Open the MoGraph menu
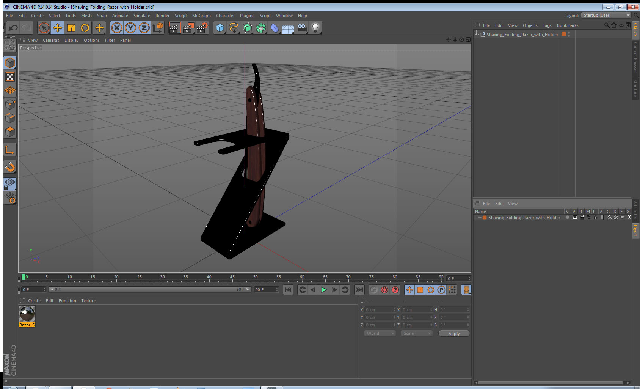Screen dimensions: 640x389 [x=201, y=16]
